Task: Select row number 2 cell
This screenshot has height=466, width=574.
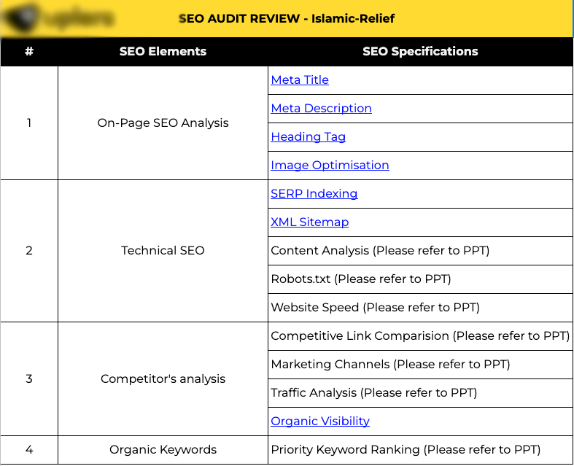Action: click(x=29, y=251)
